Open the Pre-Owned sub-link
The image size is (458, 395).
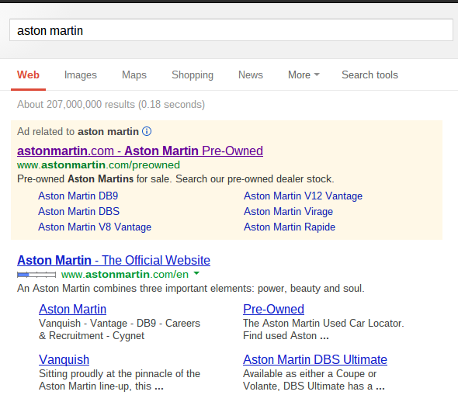click(x=273, y=310)
